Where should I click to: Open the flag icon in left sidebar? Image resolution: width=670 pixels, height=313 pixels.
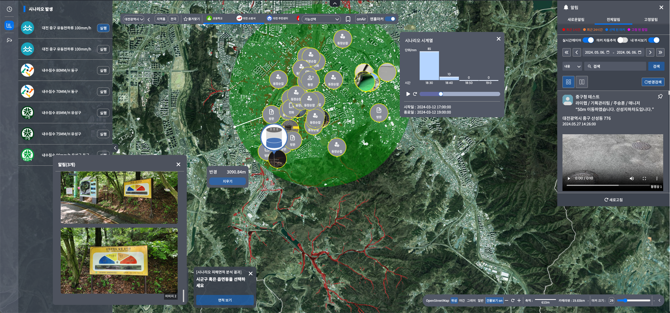click(x=9, y=40)
